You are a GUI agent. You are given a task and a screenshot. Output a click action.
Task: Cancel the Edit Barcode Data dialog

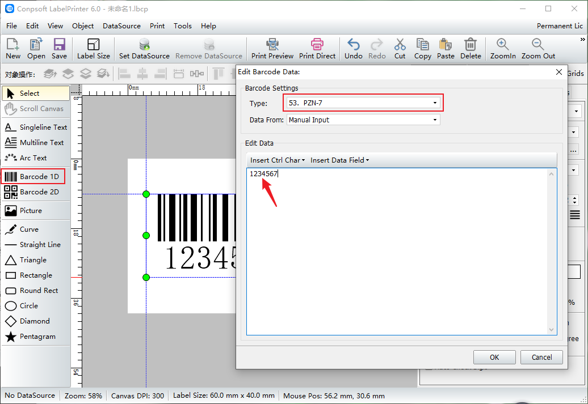click(541, 357)
